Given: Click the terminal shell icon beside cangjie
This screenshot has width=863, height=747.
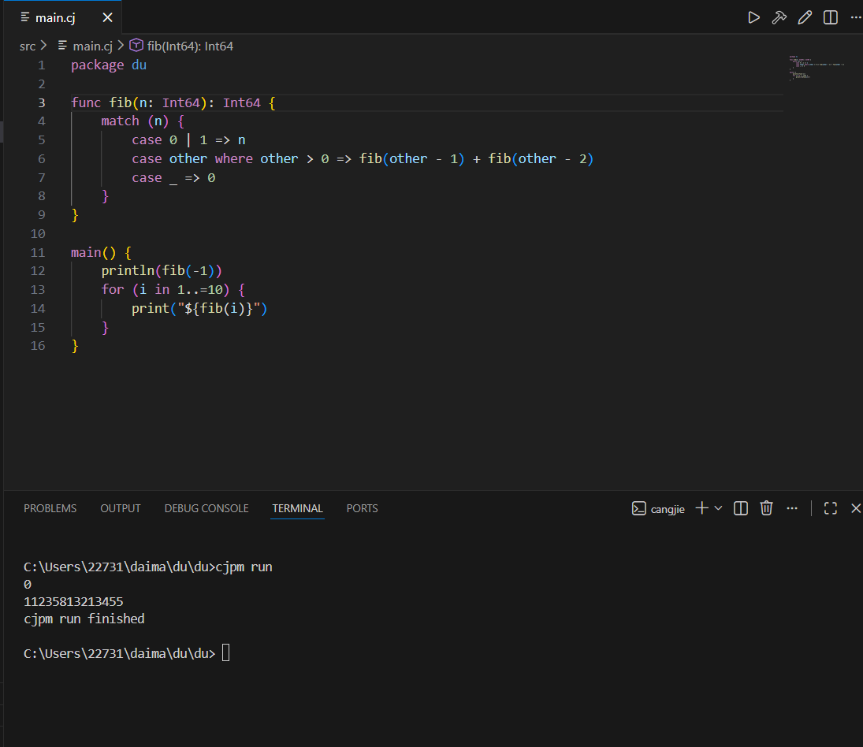Looking at the screenshot, I should pyautogui.click(x=638, y=508).
